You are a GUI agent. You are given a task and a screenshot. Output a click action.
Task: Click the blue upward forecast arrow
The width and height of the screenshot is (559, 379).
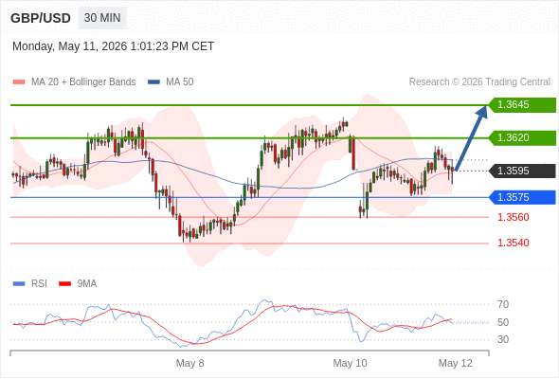click(x=471, y=138)
